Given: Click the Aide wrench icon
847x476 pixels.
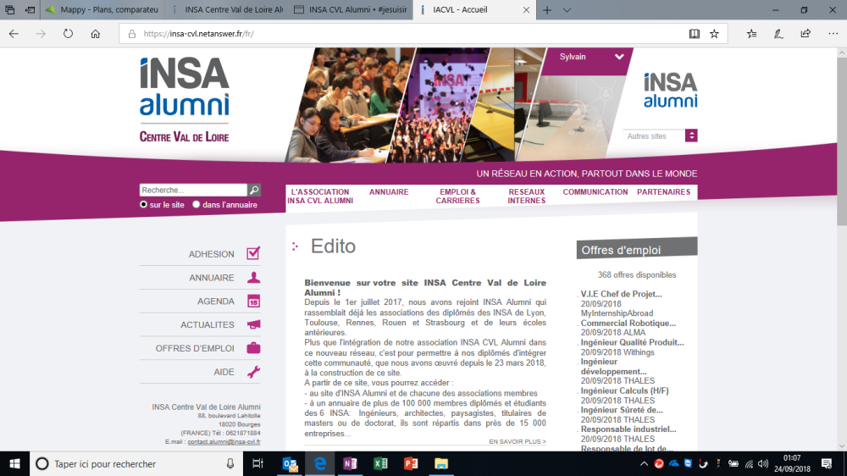Looking at the screenshot, I should [253, 372].
